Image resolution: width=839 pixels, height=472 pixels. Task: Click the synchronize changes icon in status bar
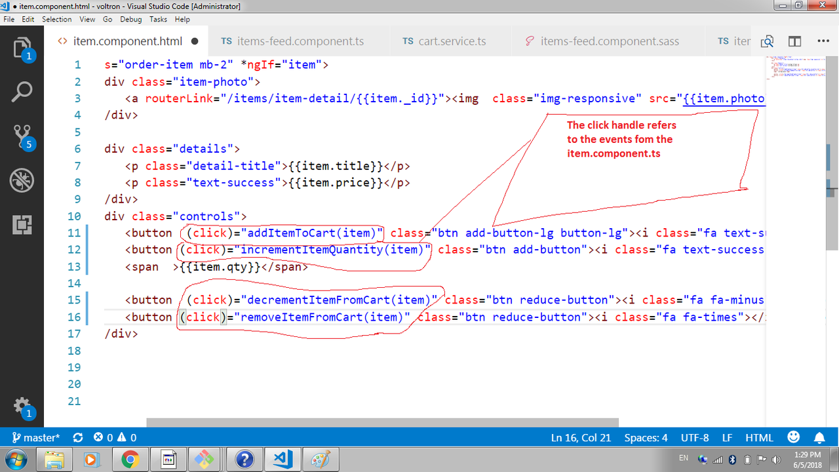pos(78,437)
